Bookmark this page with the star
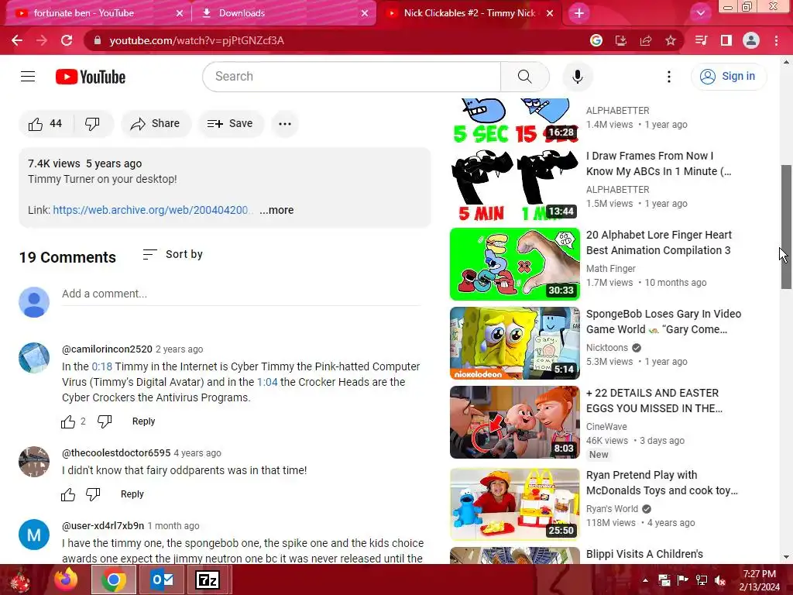The width and height of the screenshot is (793, 595). [671, 40]
